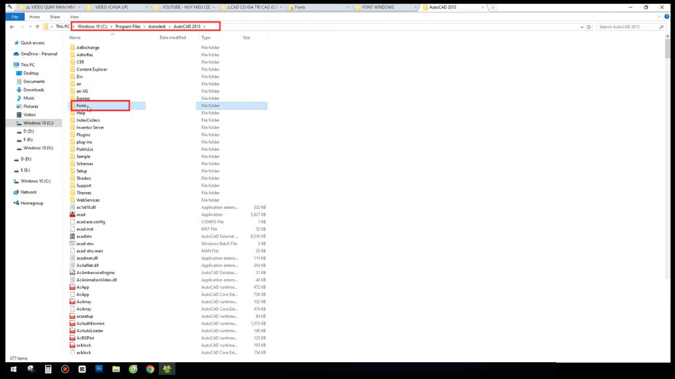Open the Recent locations dropdown arrow
Screen dimensions: 675x379
click(30, 26)
